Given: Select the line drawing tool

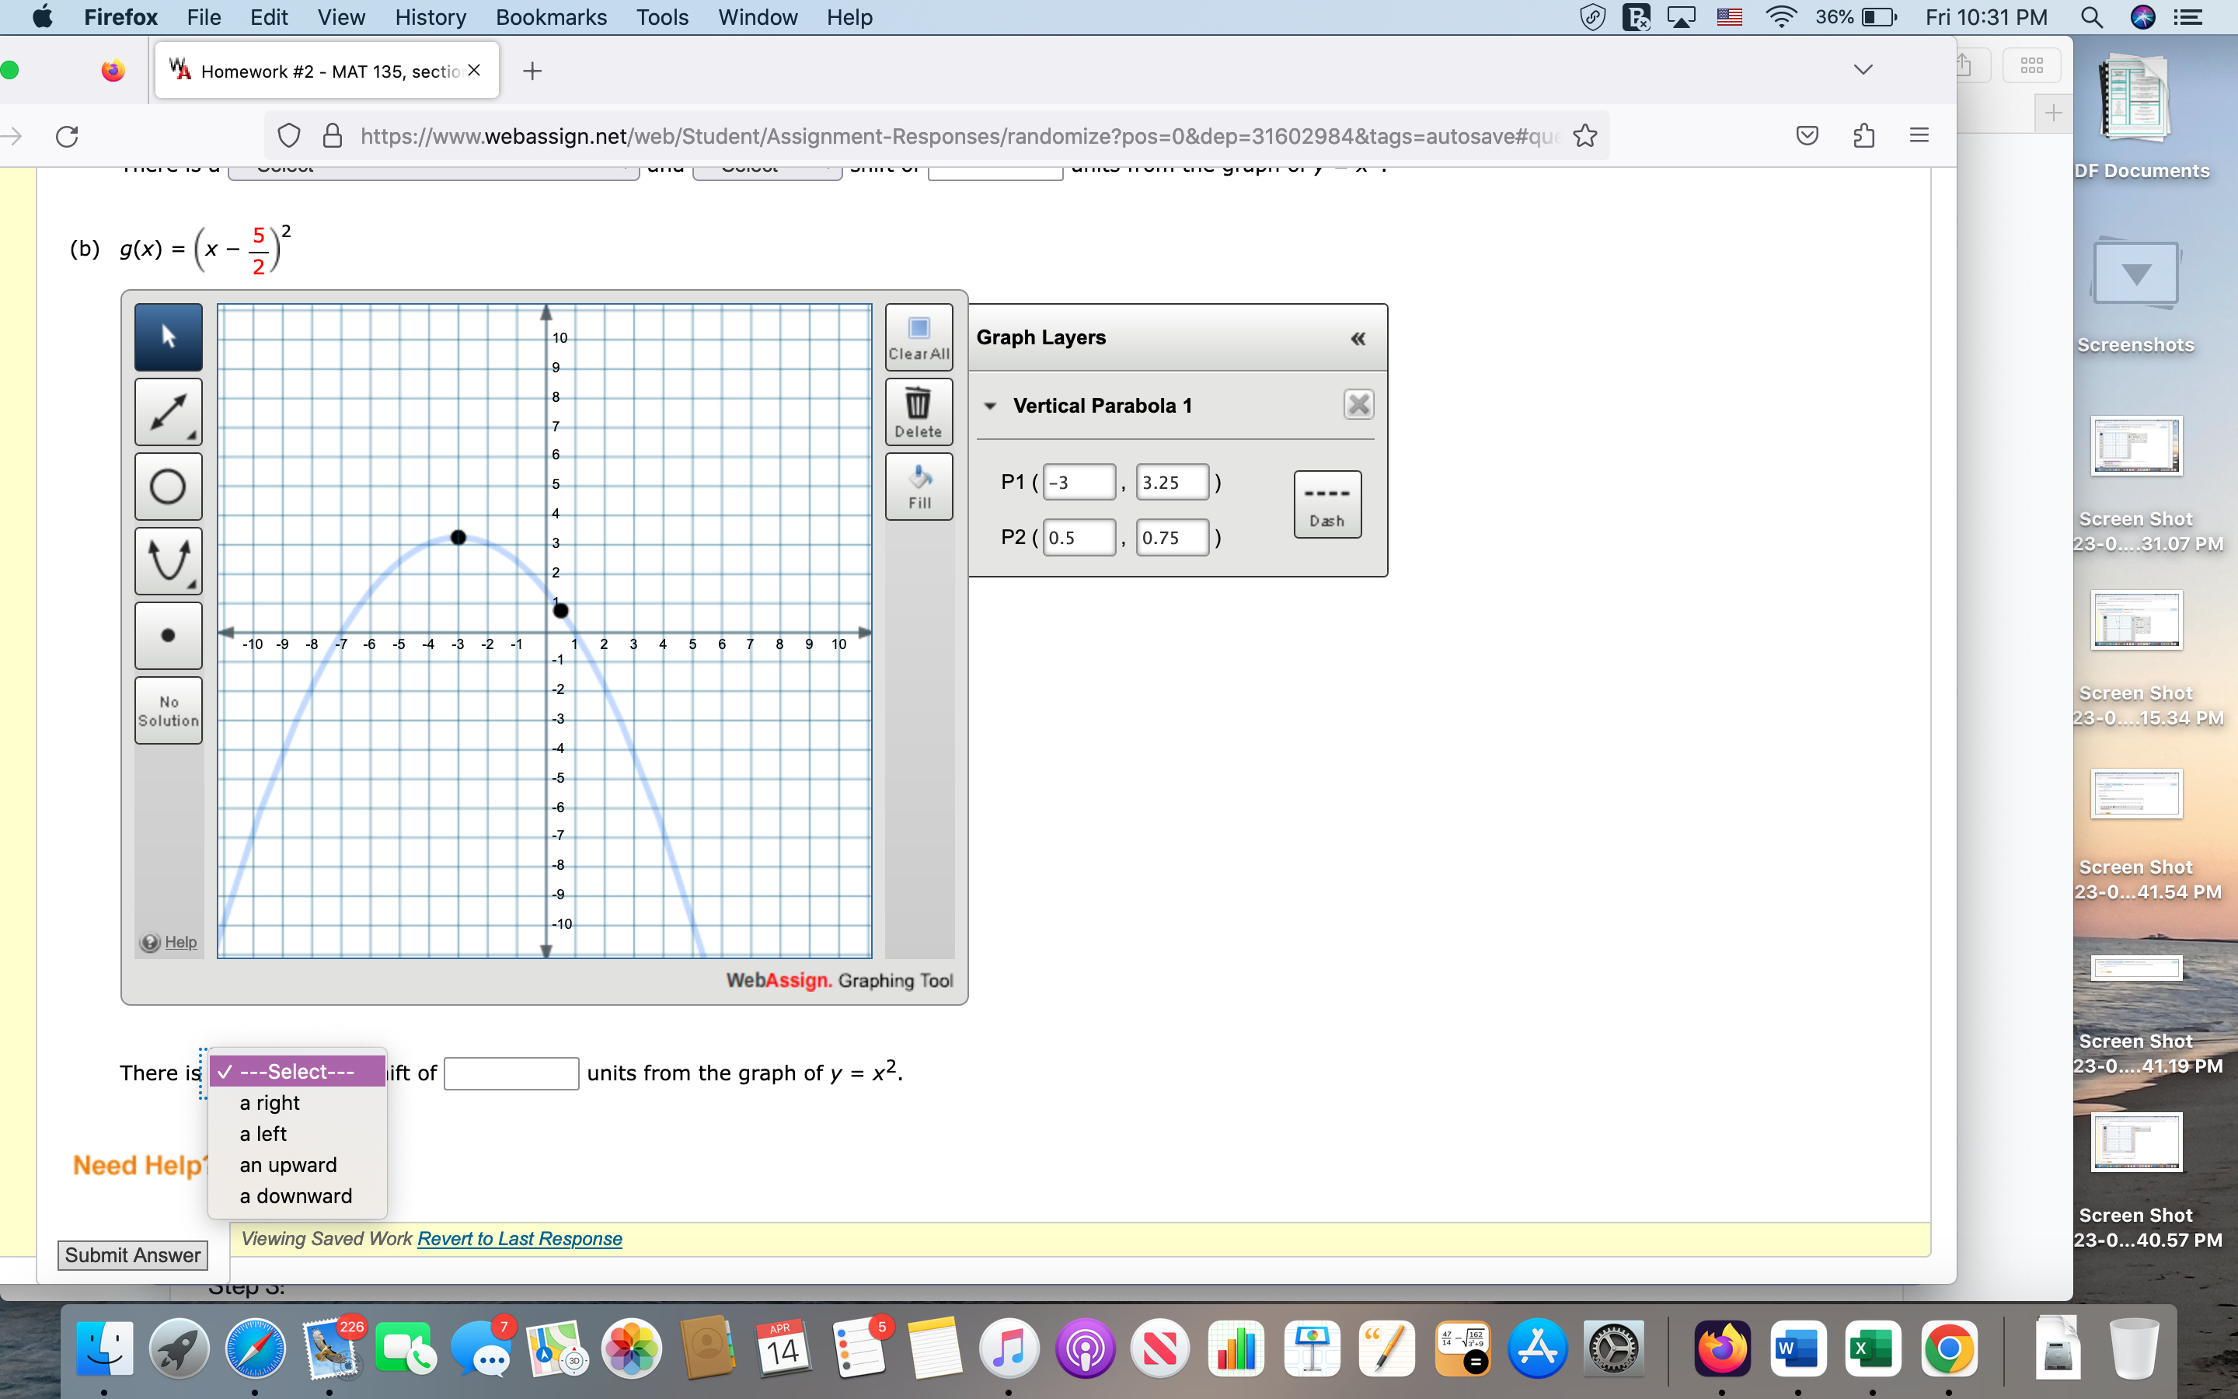Looking at the screenshot, I should point(167,411).
